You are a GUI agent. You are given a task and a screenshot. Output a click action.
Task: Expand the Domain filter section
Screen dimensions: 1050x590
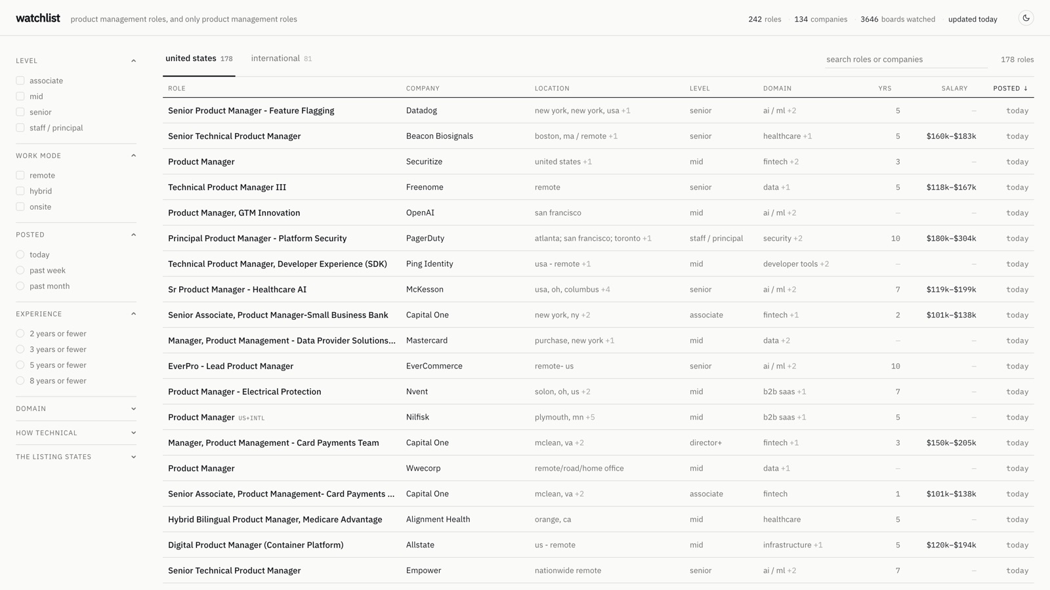pos(76,408)
